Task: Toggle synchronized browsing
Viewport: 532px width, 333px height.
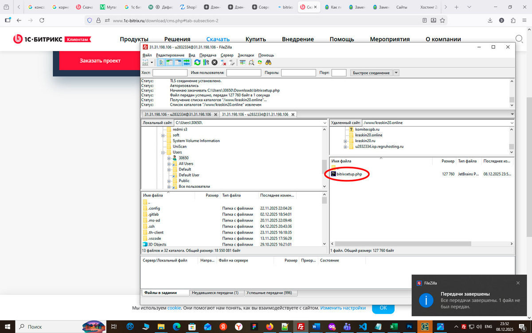Action: [x=260, y=62]
